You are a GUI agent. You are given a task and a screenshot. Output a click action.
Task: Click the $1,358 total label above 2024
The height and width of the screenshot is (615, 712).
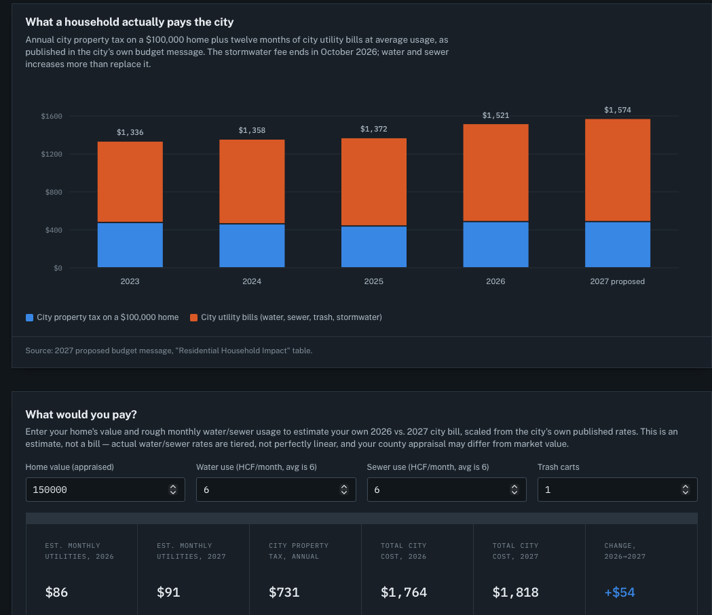[x=252, y=131]
